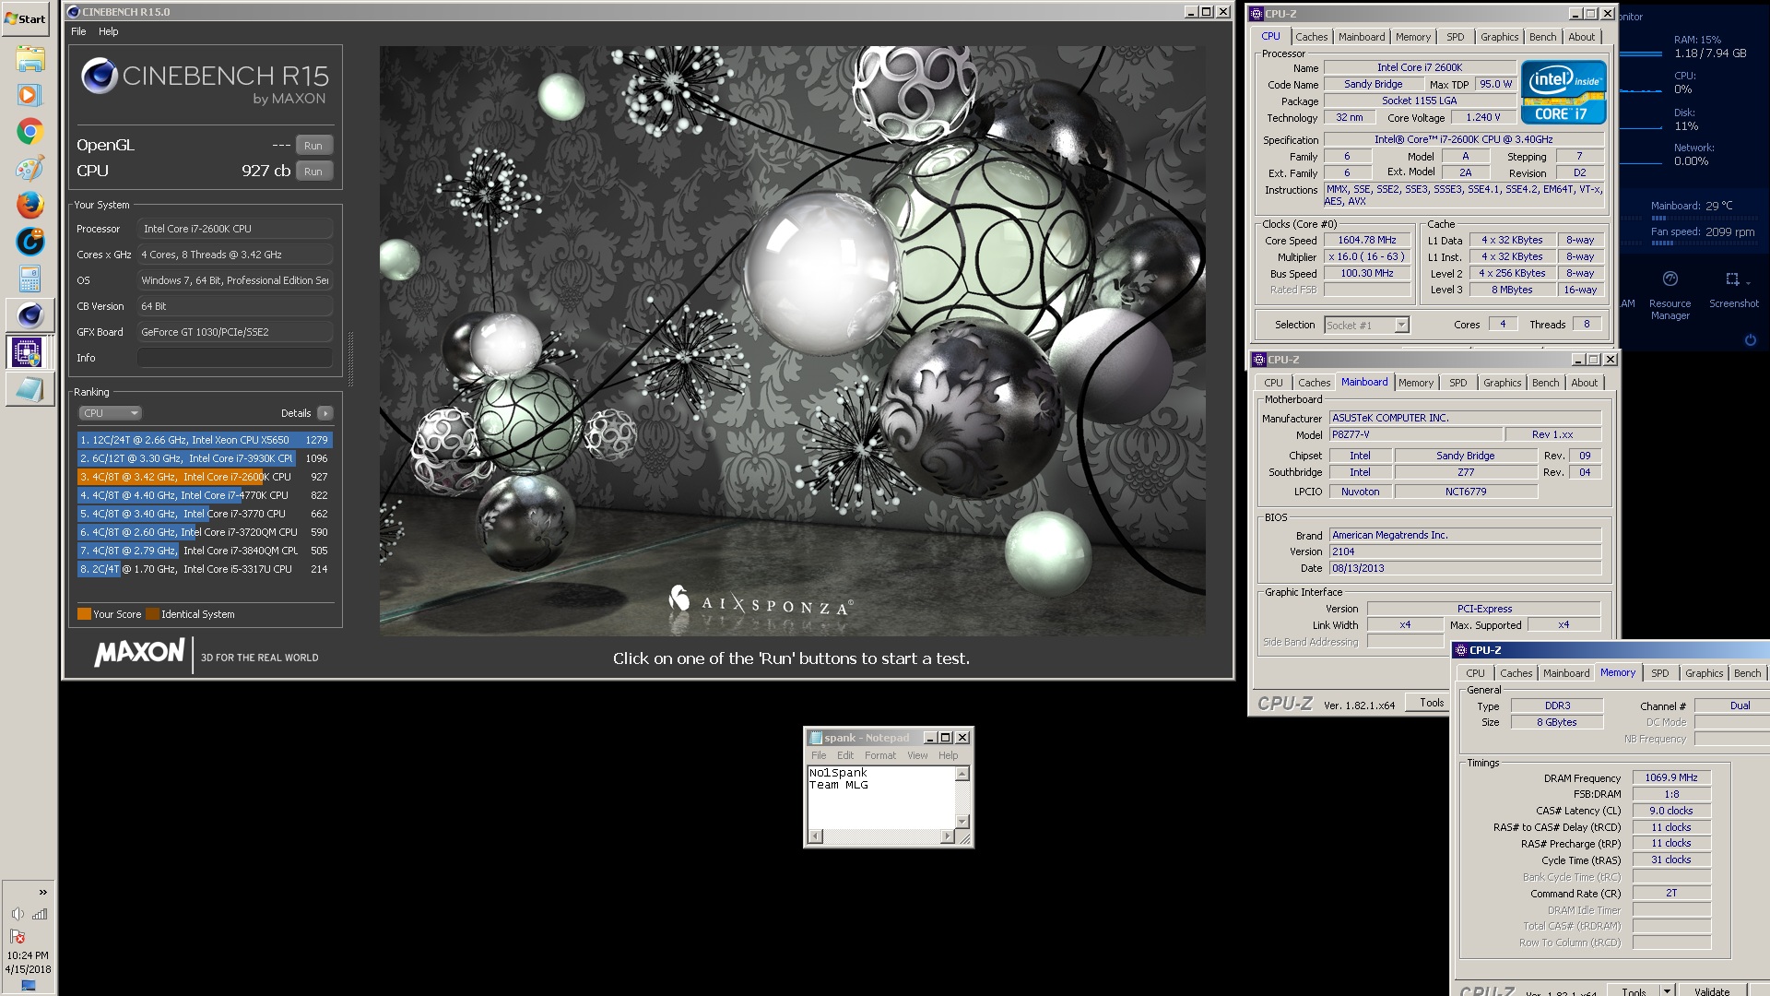Click the Notepad horizontal scrollbar right arrow
The width and height of the screenshot is (1770, 996).
[x=947, y=836]
